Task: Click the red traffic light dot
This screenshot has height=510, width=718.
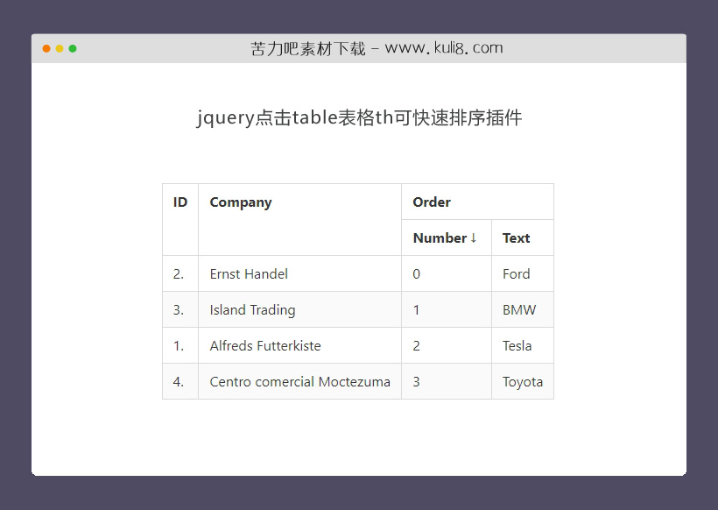Action: tap(46, 48)
